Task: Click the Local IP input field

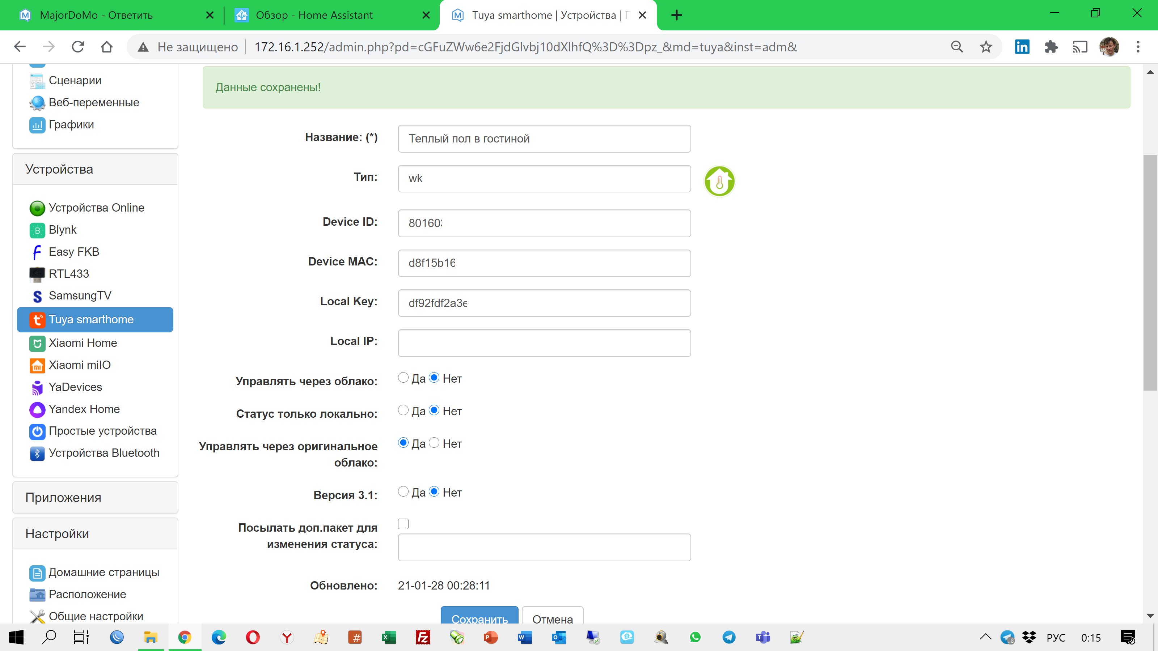Action: [x=544, y=343]
